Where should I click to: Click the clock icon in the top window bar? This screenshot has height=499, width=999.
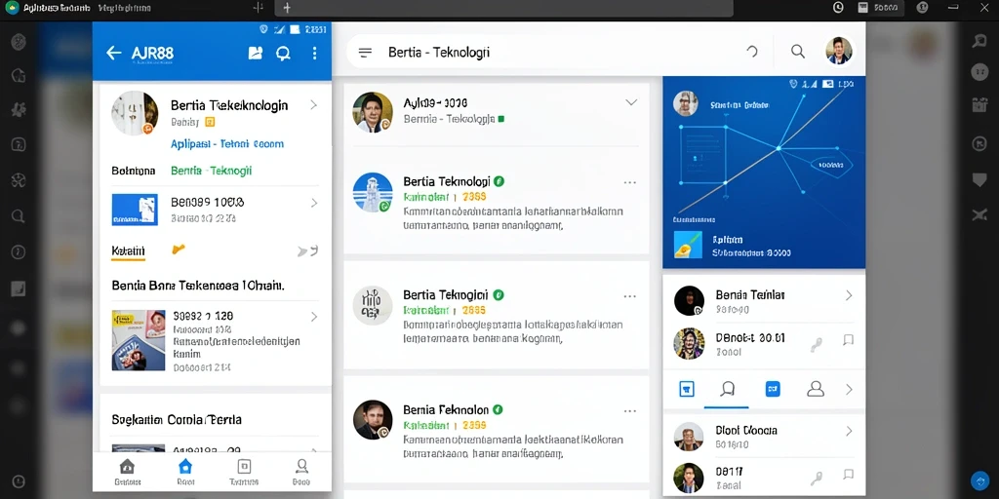[x=838, y=8]
